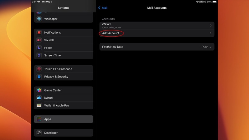Screen dimensions: 249x140
Task: Tap the 90% battery percentage
Action: click(x=209, y=2)
